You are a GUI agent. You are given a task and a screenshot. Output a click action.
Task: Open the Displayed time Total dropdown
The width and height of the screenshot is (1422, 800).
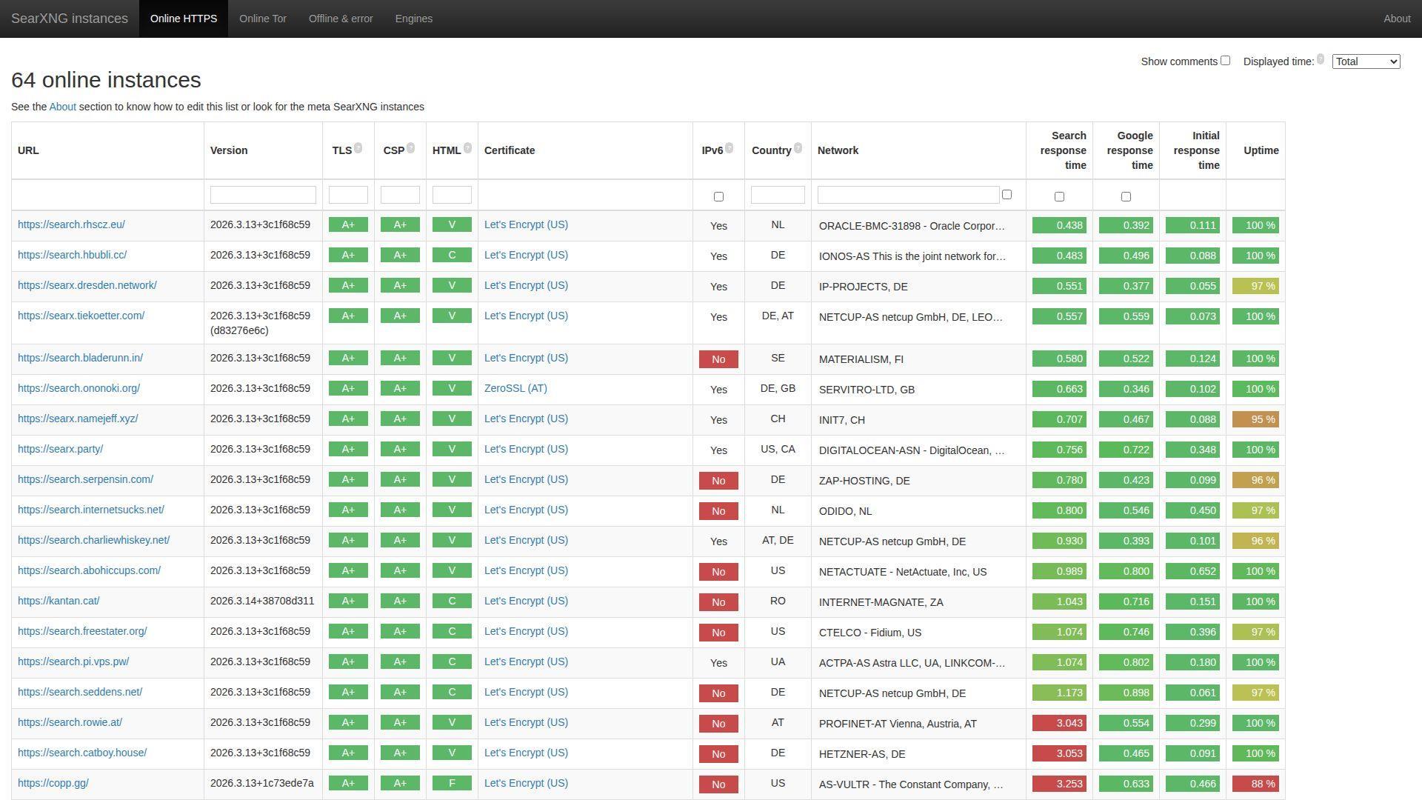click(1366, 61)
